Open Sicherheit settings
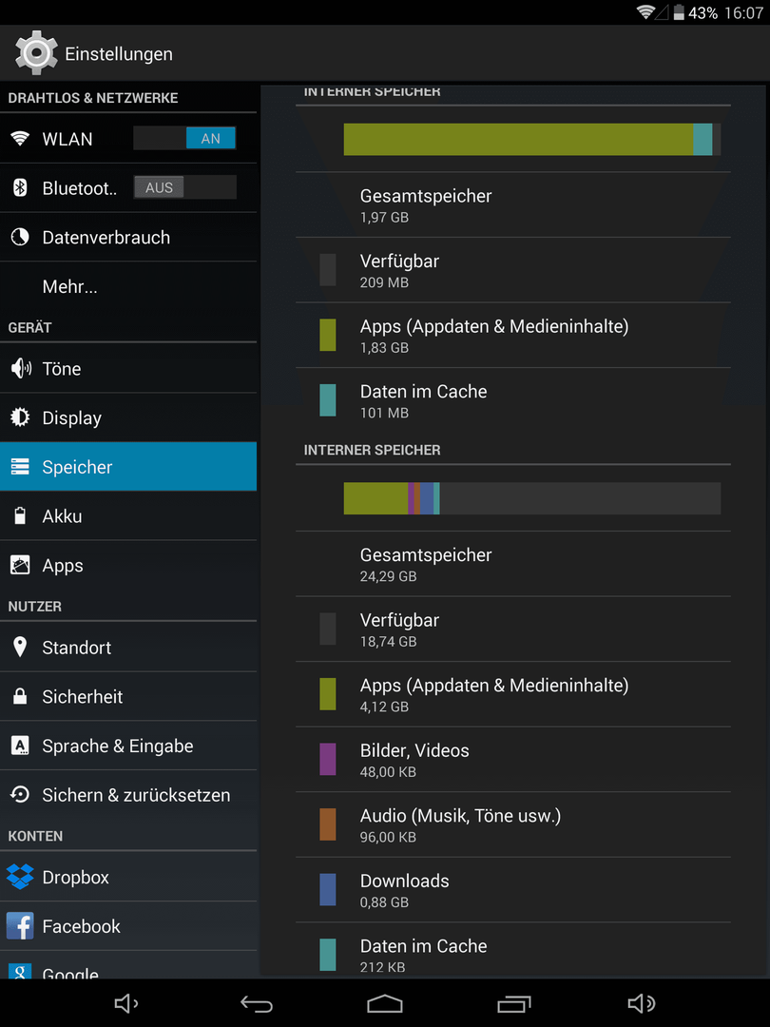This screenshot has height=1027, width=770. click(128, 695)
